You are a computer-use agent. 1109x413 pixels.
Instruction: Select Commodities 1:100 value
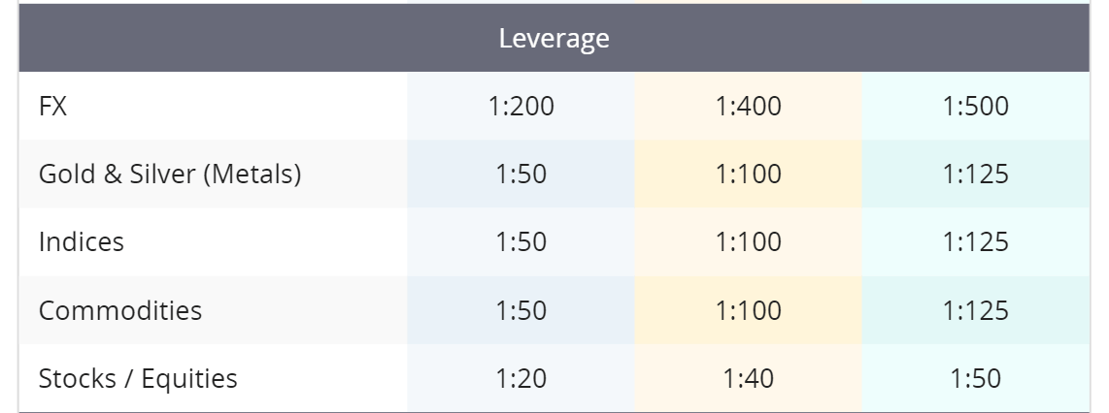coord(749,310)
